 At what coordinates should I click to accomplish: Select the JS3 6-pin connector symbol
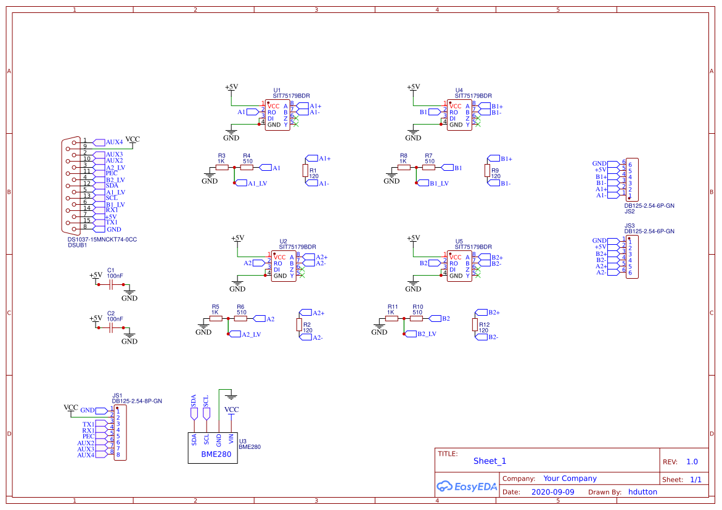(632, 257)
